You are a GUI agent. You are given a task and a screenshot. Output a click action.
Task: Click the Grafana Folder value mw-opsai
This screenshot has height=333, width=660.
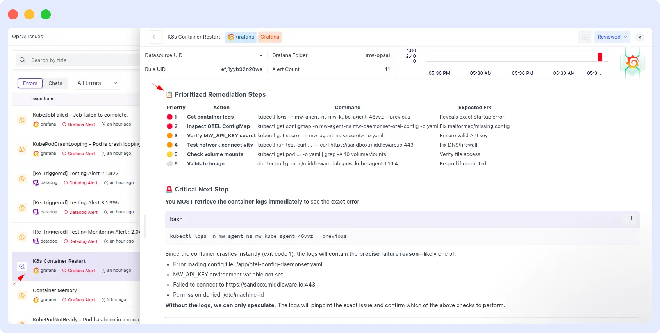[x=378, y=55]
